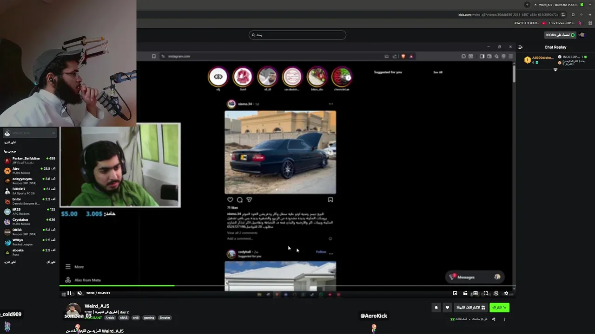
Task: Open OKB8 Respect RP channel
Action: pos(30,232)
